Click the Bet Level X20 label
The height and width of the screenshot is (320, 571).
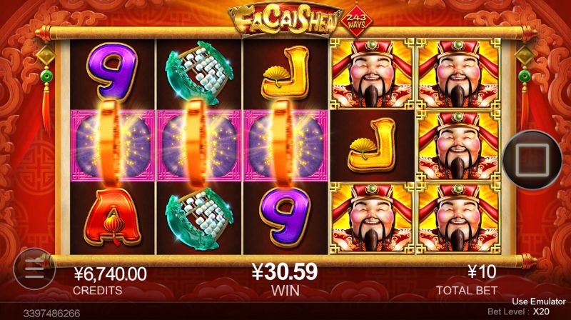519,311
